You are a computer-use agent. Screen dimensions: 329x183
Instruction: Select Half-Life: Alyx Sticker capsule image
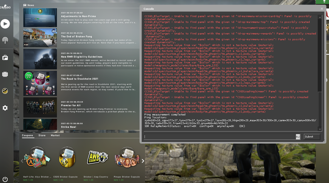point(37,157)
